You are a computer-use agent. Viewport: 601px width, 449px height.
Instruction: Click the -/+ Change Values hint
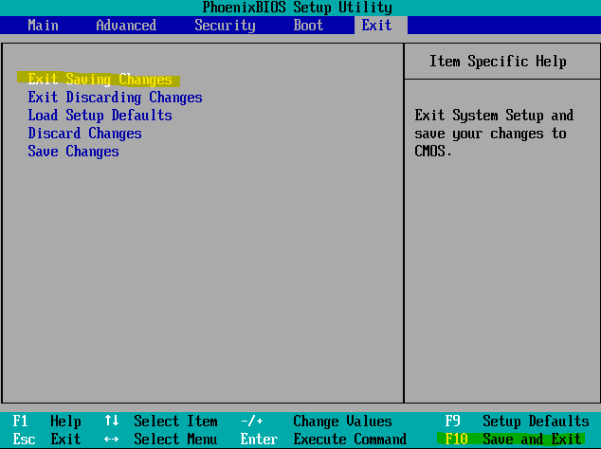317,421
